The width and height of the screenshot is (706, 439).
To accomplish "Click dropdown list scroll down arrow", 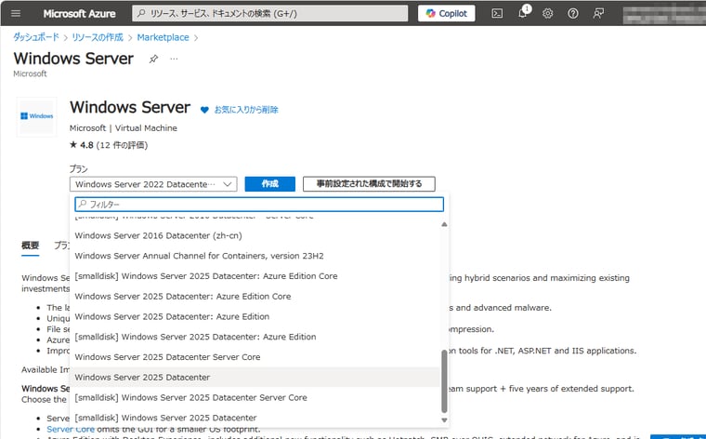I will pos(444,420).
